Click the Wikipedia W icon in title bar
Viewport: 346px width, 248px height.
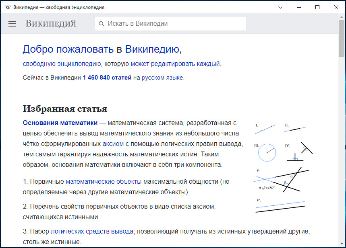click(8, 7)
